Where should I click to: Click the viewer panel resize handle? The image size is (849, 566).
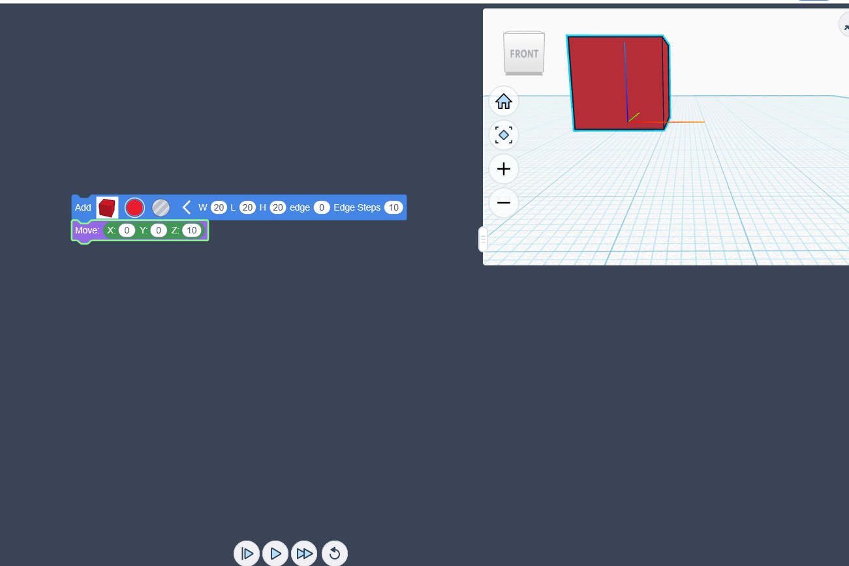(x=483, y=239)
